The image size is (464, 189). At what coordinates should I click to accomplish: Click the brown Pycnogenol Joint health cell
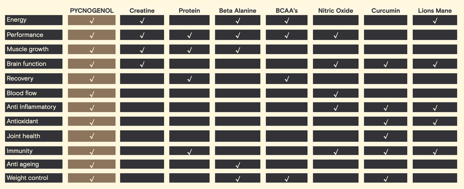coord(92,136)
